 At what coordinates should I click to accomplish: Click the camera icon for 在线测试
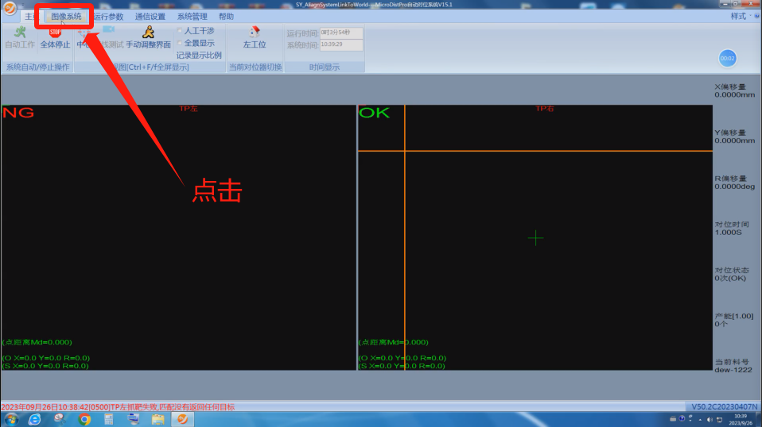(108, 30)
